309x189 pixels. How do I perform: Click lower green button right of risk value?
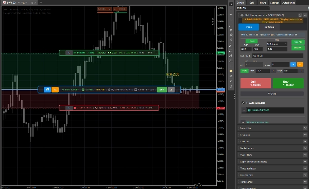298,48
